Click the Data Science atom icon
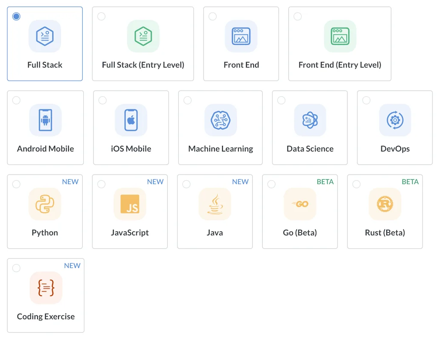The height and width of the screenshot is (338, 438). [x=310, y=120]
